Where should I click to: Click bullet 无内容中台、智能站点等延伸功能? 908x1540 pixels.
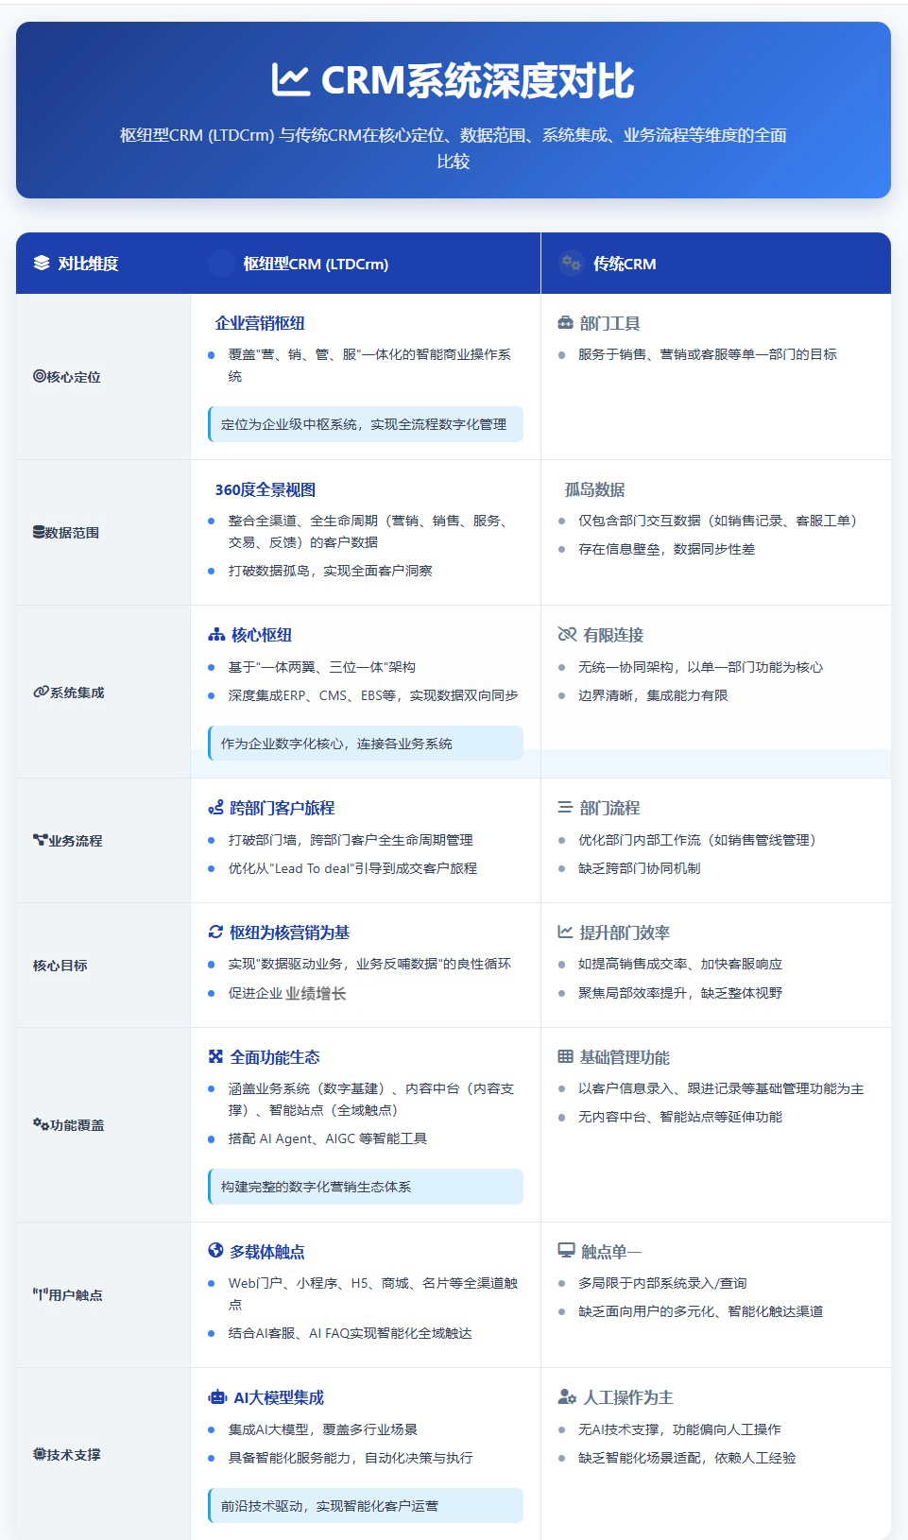coord(680,1117)
